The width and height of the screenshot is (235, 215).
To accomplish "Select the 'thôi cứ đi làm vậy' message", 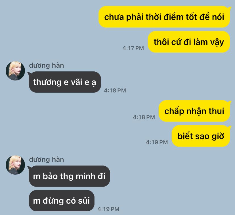I will point(189,42).
